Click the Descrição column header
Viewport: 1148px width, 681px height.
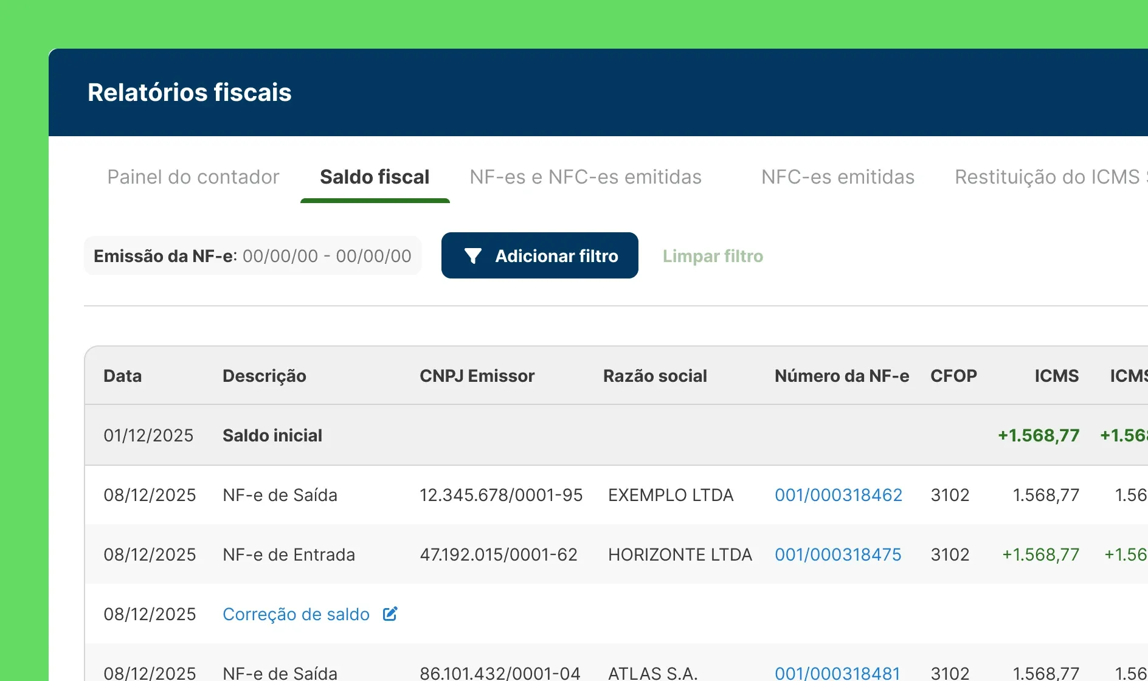coord(265,376)
